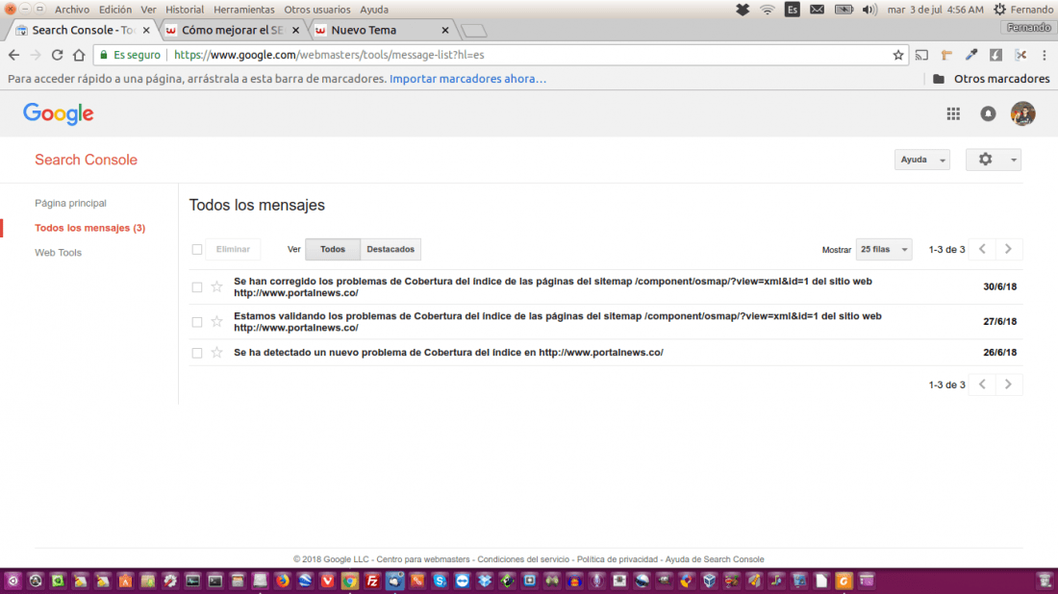Select 'Todos los mensajes (3)' in sidebar

(89, 228)
